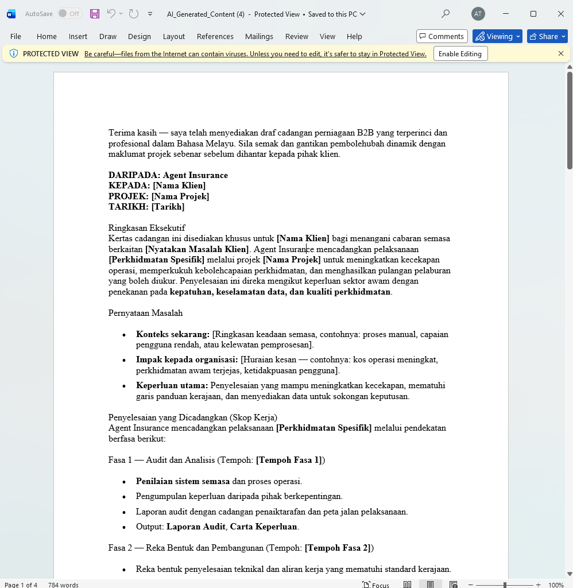573x588 pixels.
Task: Click the scroll down arrow
Action: click(x=569, y=574)
